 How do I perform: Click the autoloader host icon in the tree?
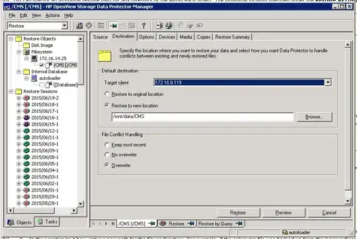click(x=34, y=78)
